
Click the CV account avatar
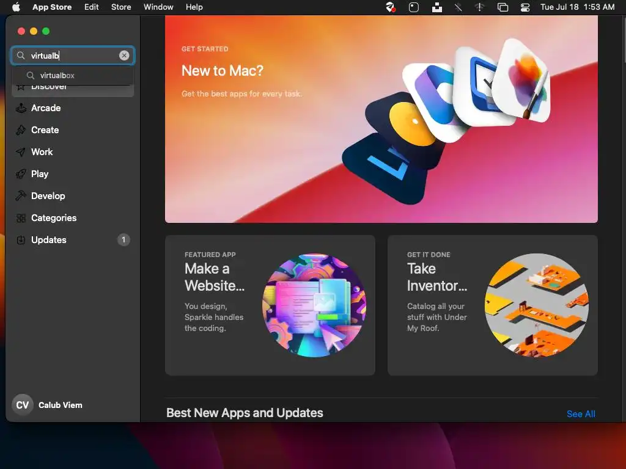23,405
